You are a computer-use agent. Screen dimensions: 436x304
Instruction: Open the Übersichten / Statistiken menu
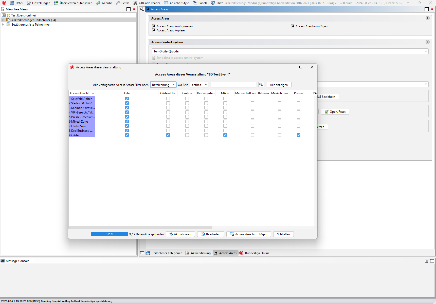[x=73, y=3]
